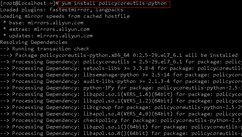Click the 'Running transaction check' line
This screenshot has height=137, width=242.
coord(45,49)
